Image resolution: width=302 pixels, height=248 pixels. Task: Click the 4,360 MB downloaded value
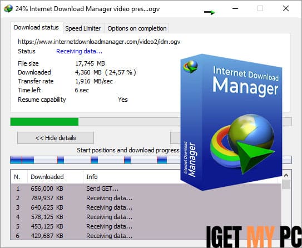point(105,72)
